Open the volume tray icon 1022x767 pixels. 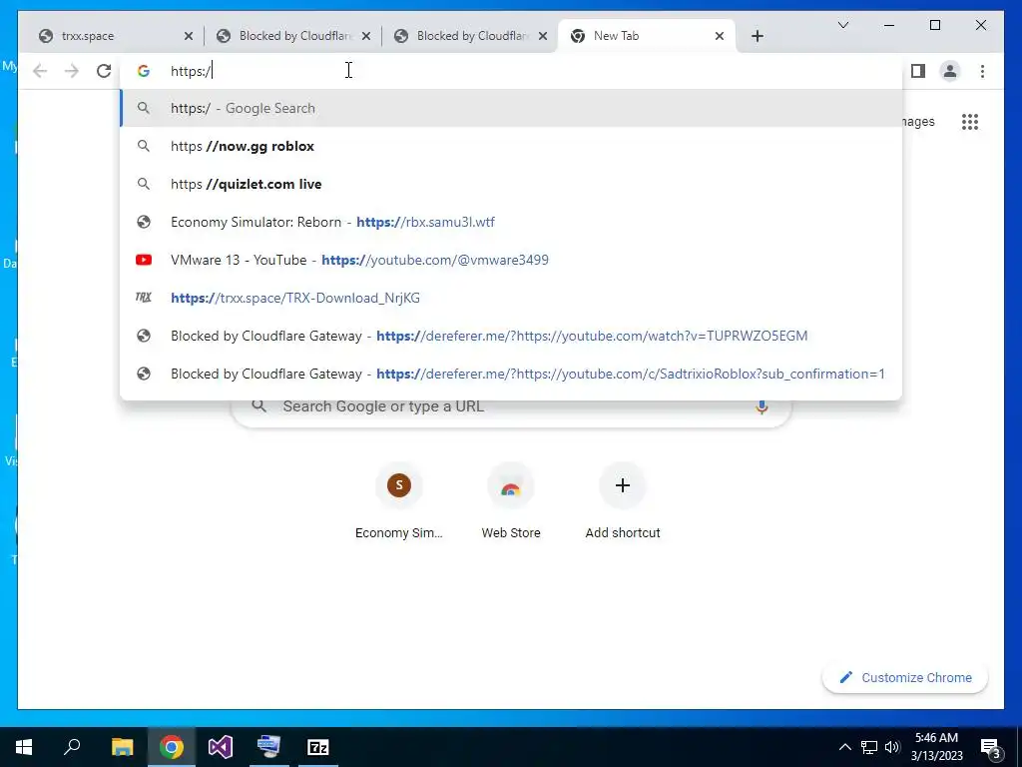click(x=892, y=747)
